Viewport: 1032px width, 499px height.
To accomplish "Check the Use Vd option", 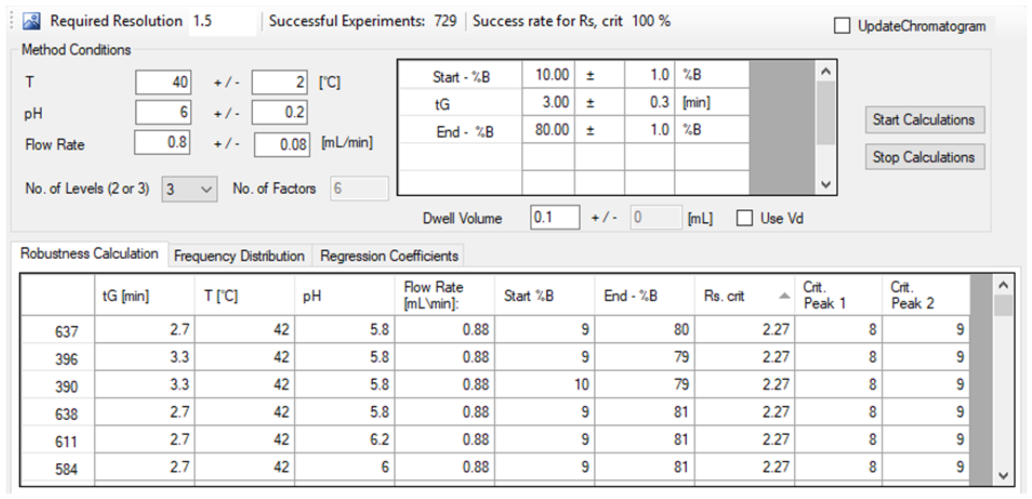I will (744, 218).
